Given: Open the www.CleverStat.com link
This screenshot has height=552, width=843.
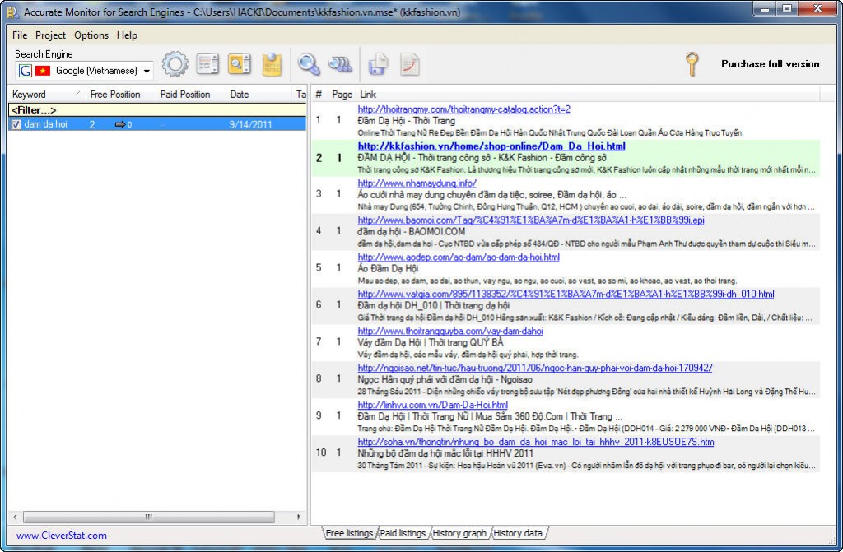Looking at the screenshot, I should pyautogui.click(x=61, y=536).
